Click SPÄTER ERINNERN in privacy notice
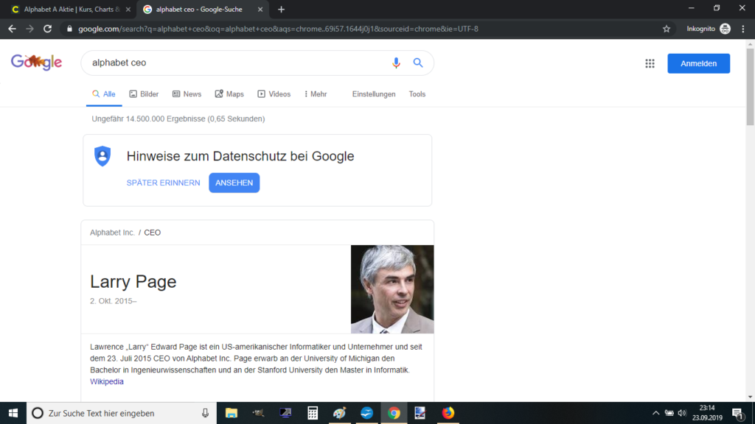Screen dimensions: 755x424 tap(163, 183)
